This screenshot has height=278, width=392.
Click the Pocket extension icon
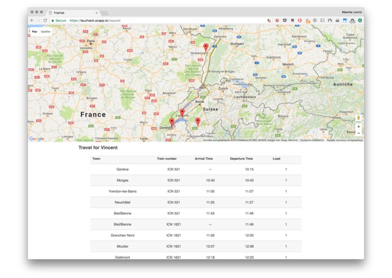point(285,20)
